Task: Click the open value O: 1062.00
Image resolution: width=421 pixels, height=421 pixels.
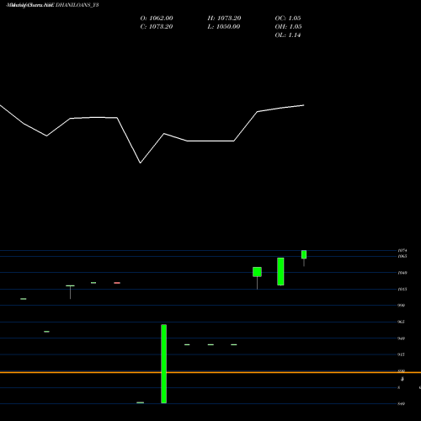Action: tap(157, 19)
